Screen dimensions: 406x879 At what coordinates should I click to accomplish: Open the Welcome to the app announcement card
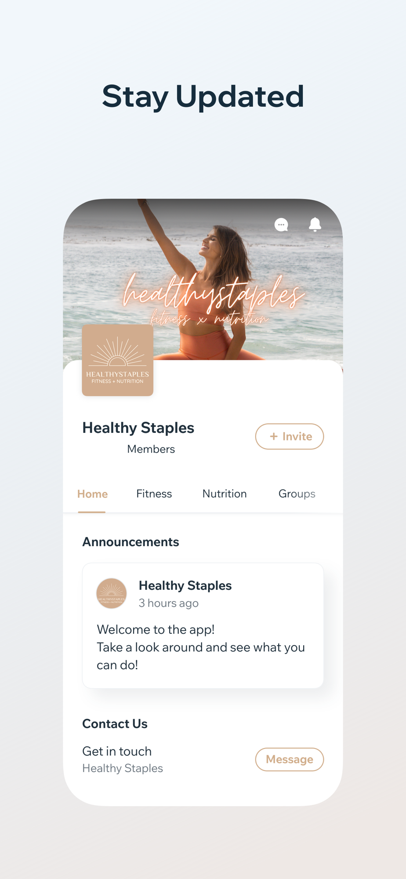click(203, 625)
